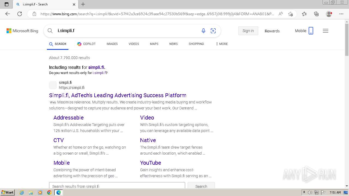Click Search results from simpli.fi field

click(117, 186)
